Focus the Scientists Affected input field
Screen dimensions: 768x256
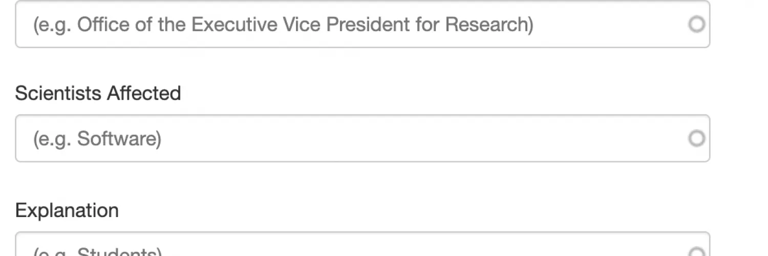[358, 138]
